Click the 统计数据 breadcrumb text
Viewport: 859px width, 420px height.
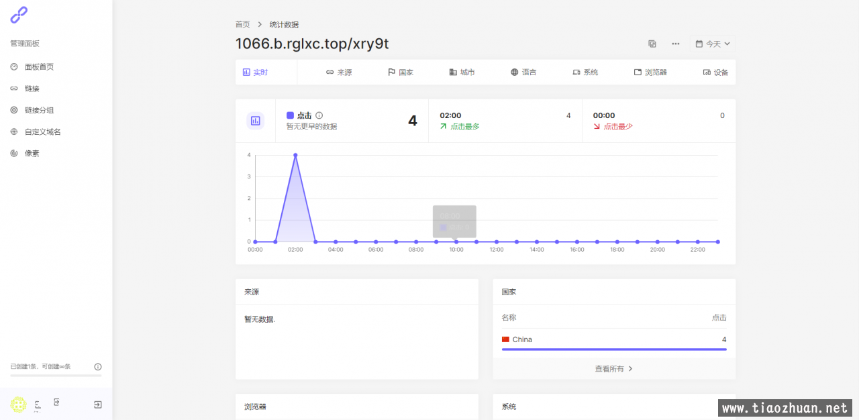click(284, 24)
